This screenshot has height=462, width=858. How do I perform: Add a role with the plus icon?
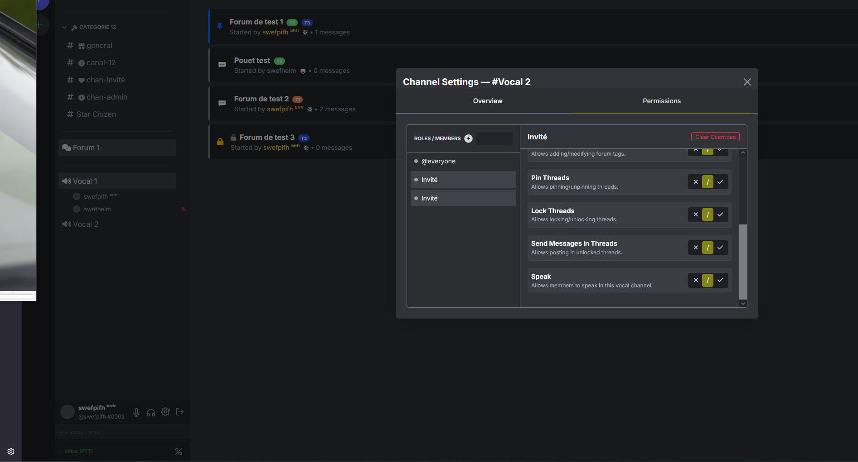click(x=468, y=138)
